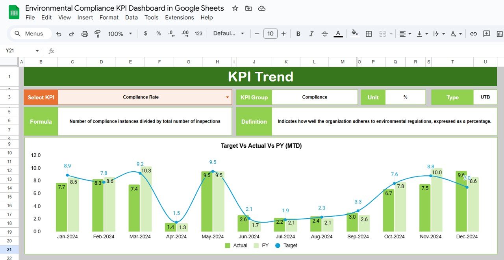Screen dimensions: 504x260
Task: Open the Insert menu
Action: pyautogui.click(x=85, y=17)
